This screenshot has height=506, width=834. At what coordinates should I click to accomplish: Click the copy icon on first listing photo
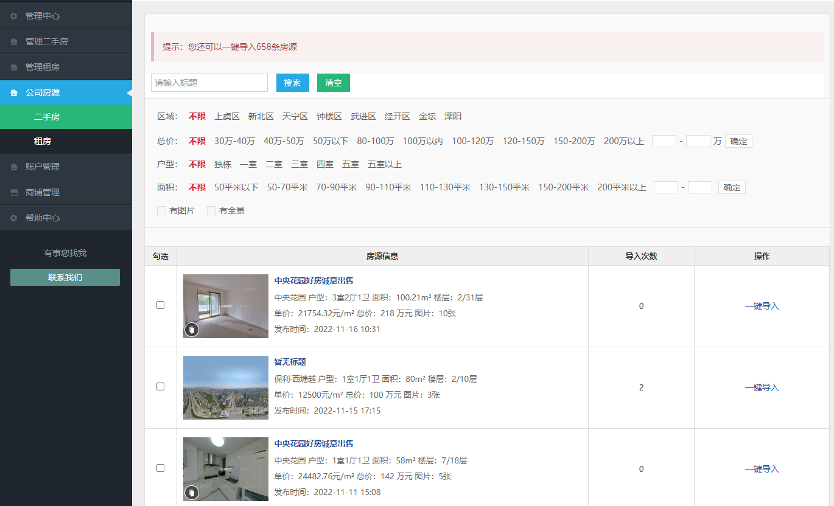[192, 330]
